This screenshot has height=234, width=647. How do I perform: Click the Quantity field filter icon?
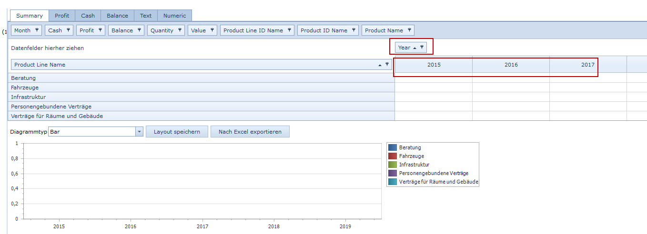coord(180,30)
